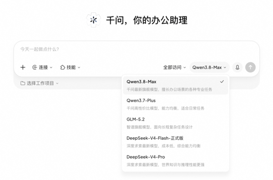Click the folder icon beside 选择工作项目
Screen dimensions: 273x180
(23, 83)
